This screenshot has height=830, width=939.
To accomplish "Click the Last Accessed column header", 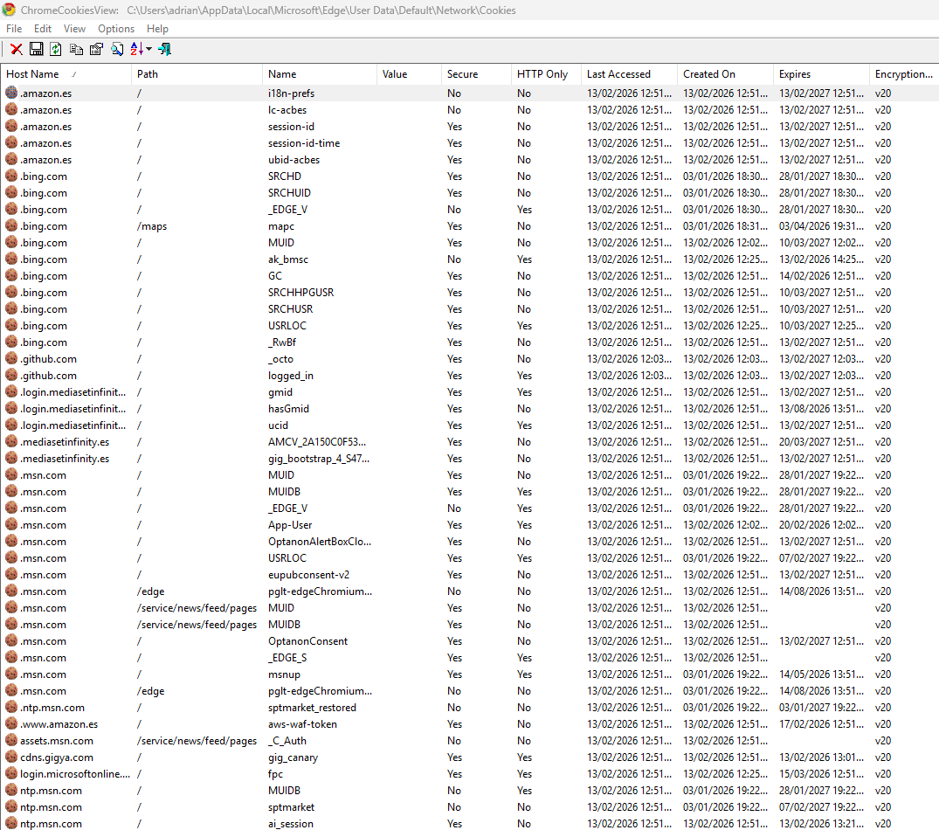I will coord(618,74).
